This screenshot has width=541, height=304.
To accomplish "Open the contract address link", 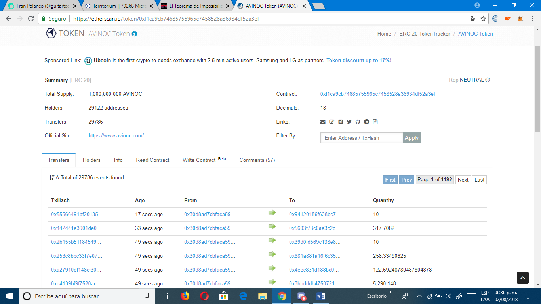I will point(378,94).
